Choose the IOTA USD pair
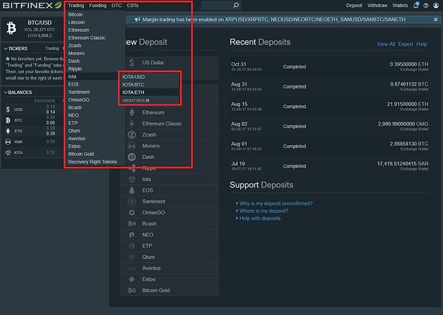Image resolution: width=443 pixels, height=315 pixels. pyautogui.click(x=133, y=77)
